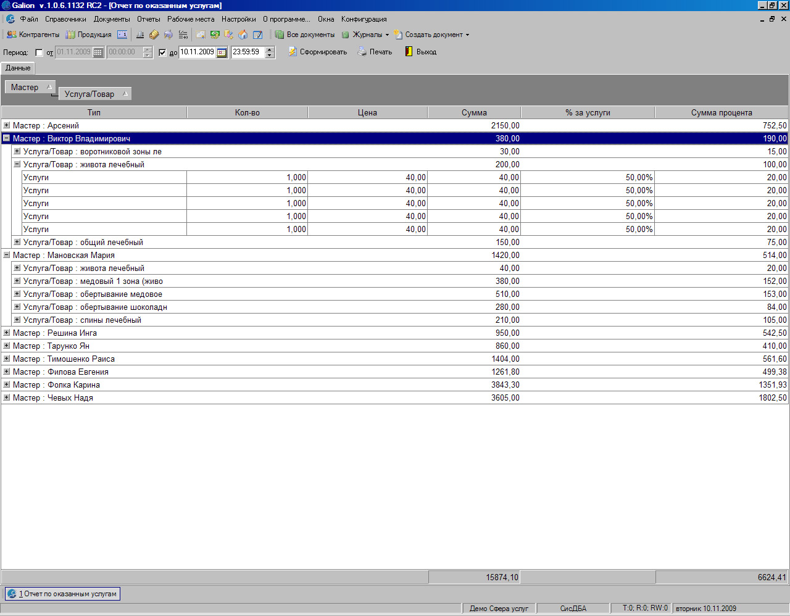Expand Услуга/Товар : спины лечебный

click(17, 320)
